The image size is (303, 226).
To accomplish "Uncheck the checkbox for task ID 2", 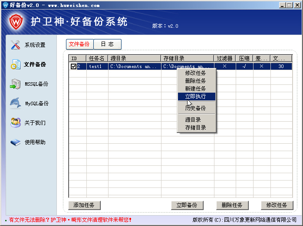I will (73, 67).
